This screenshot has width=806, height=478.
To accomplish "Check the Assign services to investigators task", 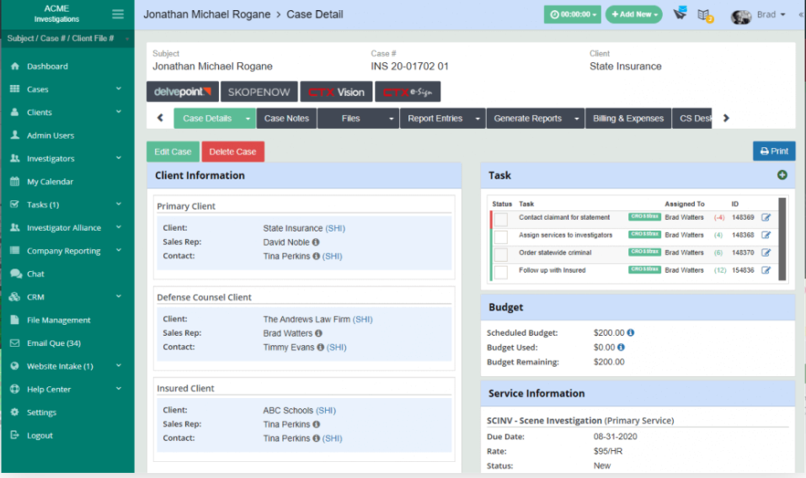I will click(500, 236).
